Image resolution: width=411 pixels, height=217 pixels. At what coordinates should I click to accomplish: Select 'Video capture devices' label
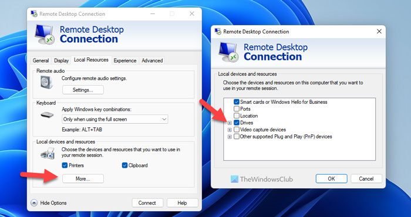point(263,130)
